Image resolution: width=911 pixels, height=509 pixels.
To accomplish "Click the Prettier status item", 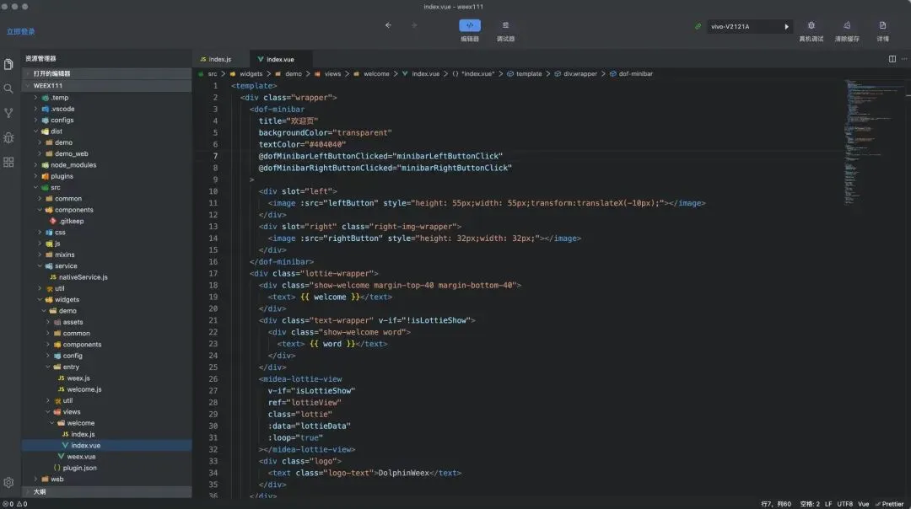I will tap(890, 504).
